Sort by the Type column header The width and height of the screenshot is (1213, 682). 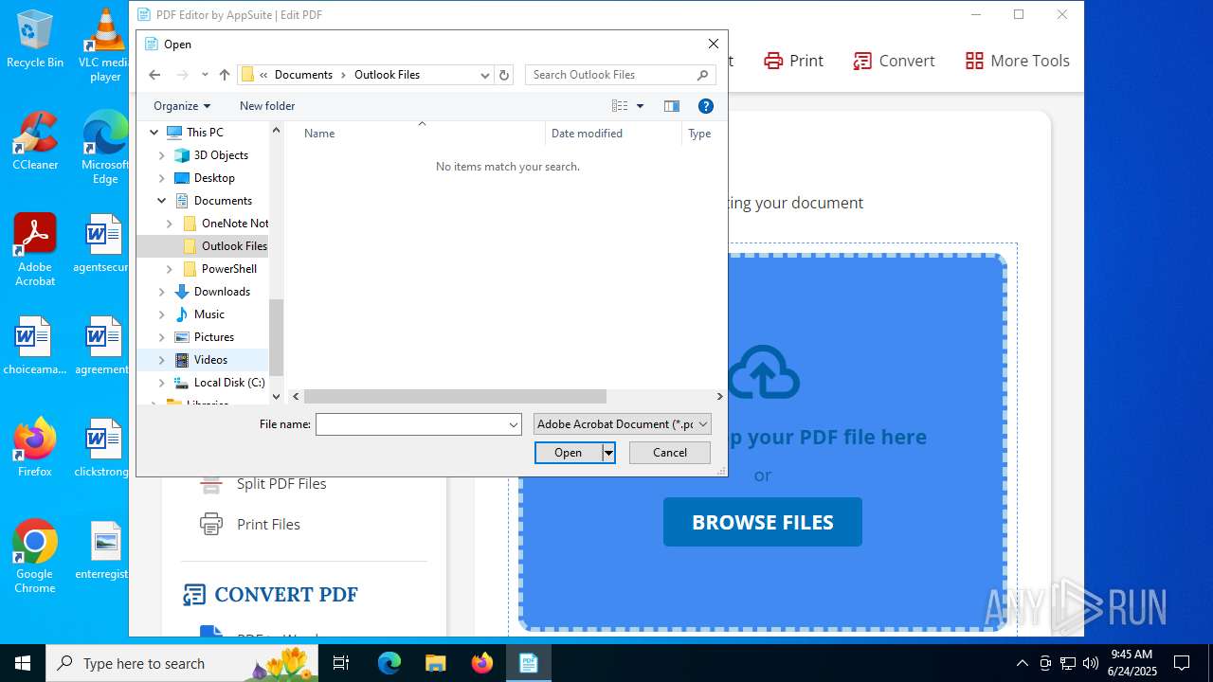click(x=699, y=134)
